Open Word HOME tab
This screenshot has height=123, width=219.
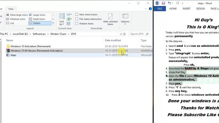click(173, 9)
